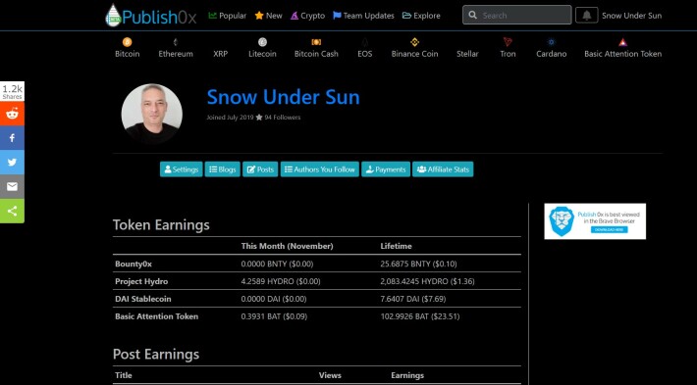Open Snow Under Sun account menu
Screen dimensions: 697x385
click(631, 16)
